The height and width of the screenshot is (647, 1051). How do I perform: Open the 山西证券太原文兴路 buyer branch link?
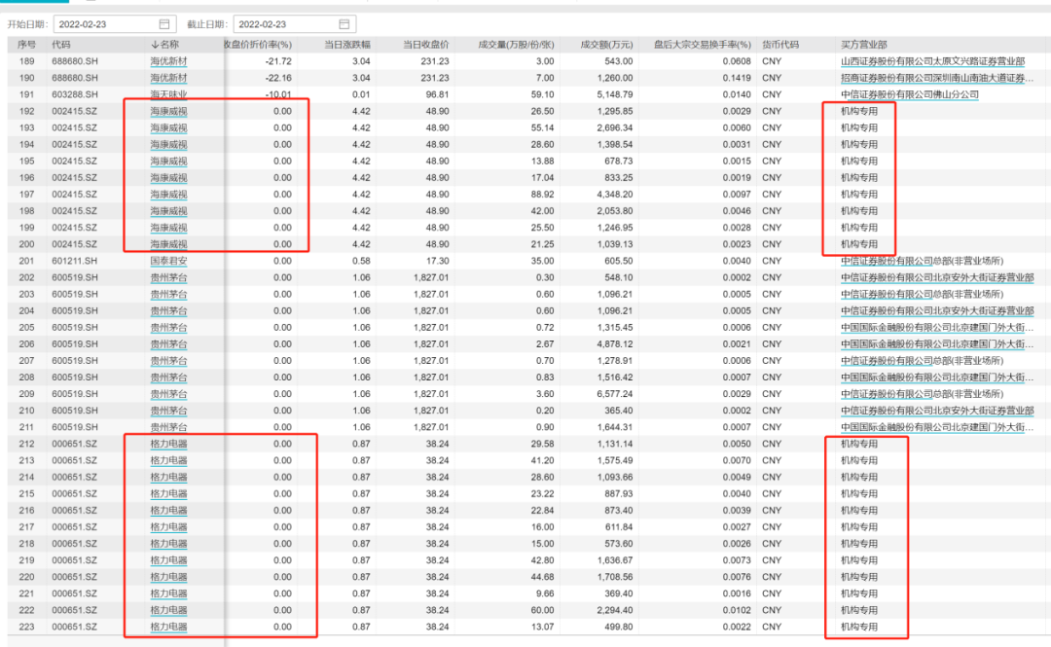tap(931, 61)
